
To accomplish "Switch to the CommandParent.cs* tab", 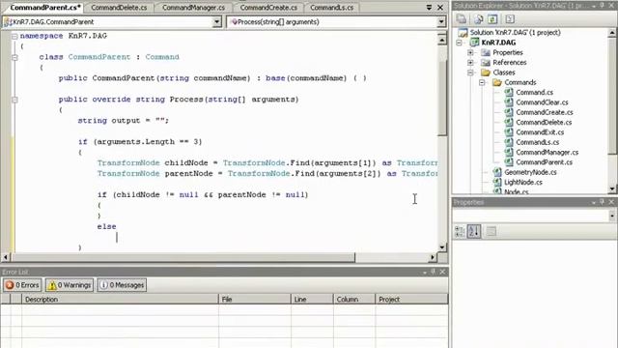I will coord(44,7).
